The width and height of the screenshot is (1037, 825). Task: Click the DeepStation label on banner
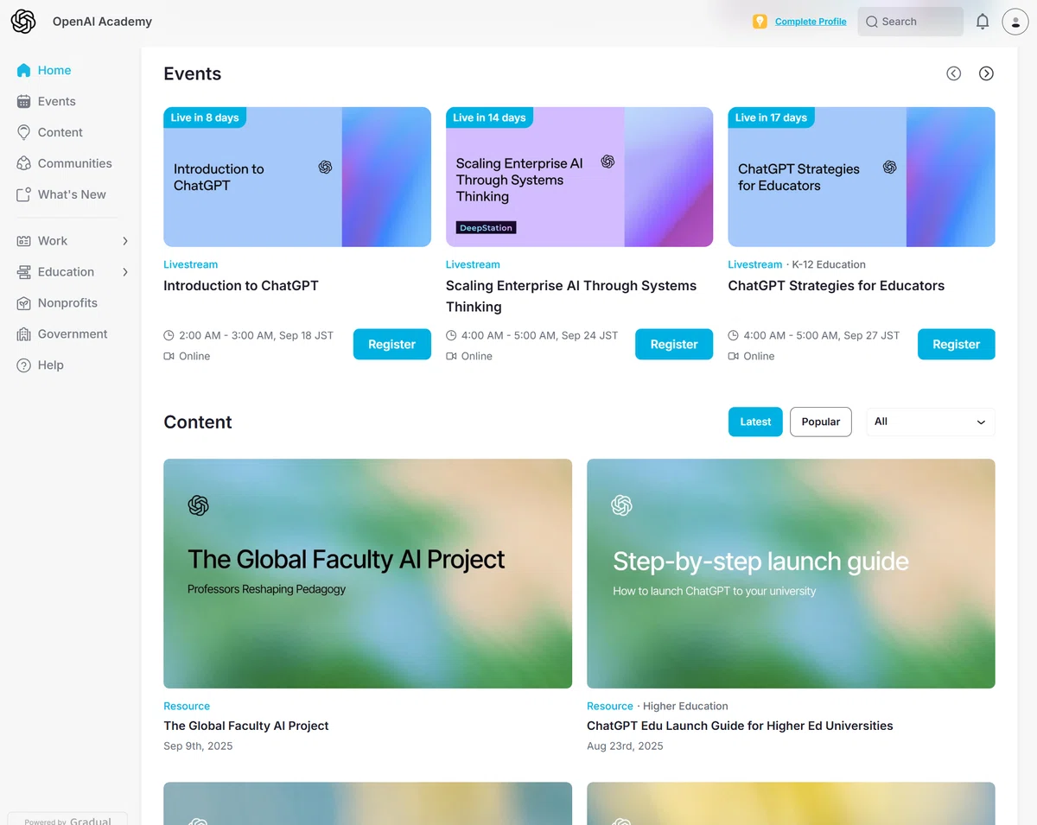(x=486, y=228)
